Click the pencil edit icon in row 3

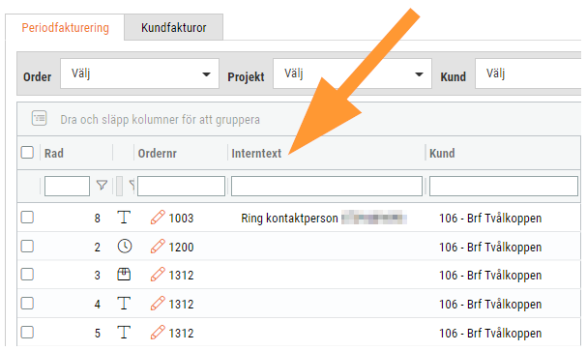point(158,275)
